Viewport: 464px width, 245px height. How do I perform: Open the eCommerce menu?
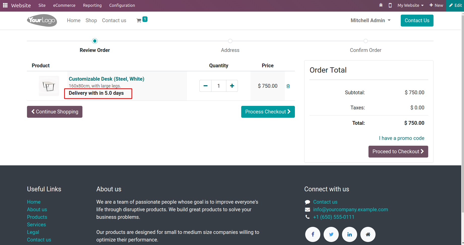pyautogui.click(x=64, y=5)
